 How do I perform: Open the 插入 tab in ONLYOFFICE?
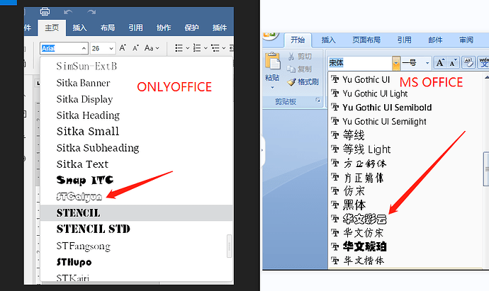79,28
